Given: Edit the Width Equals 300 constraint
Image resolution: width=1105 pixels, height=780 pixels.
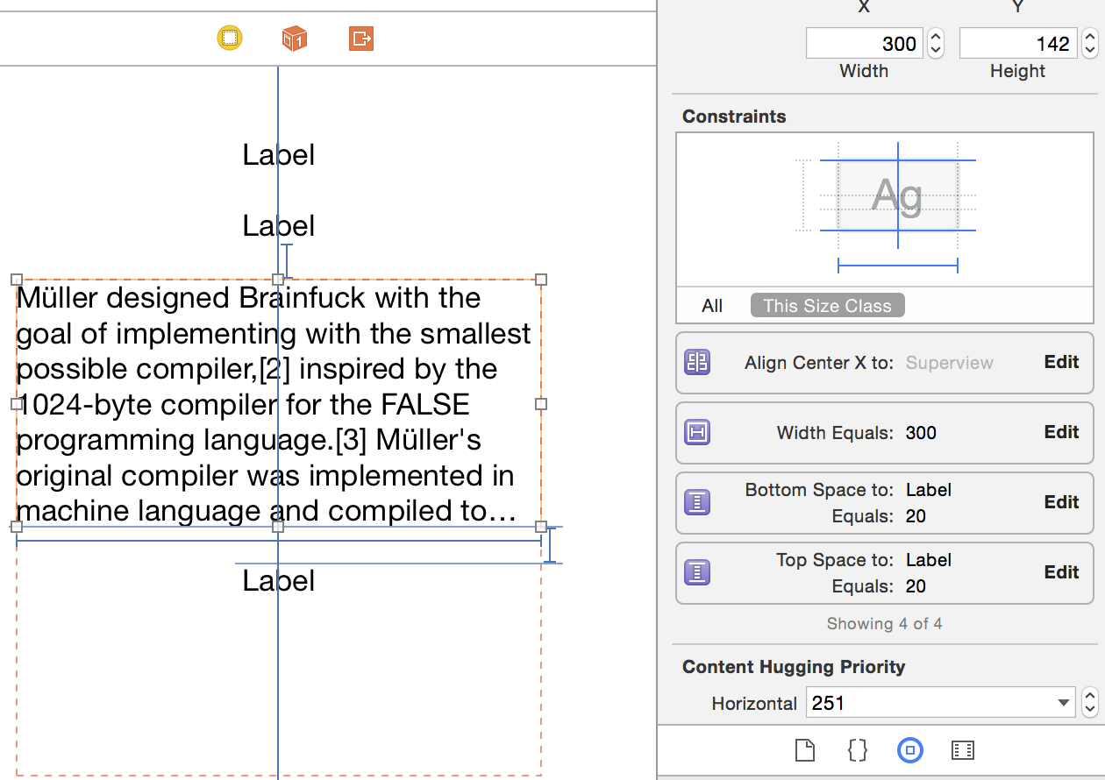Looking at the screenshot, I should (1061, 432).
